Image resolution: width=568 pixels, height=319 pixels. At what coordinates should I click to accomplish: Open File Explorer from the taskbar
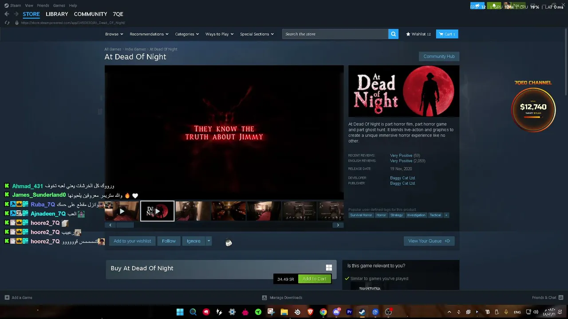[x=284, y=312]
